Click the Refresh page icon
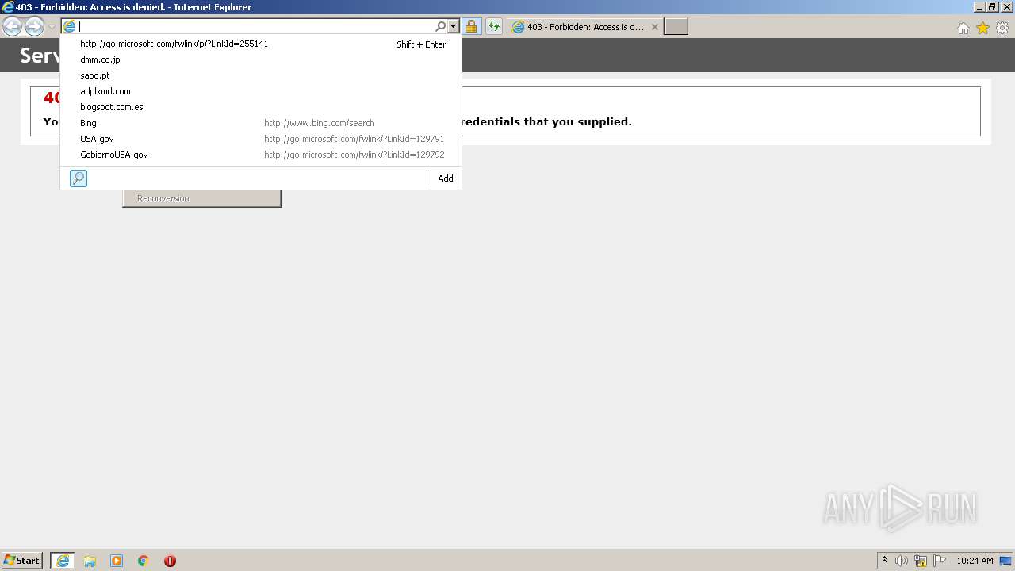Screen dimensions: 1015x571 (x=494, y=27)
